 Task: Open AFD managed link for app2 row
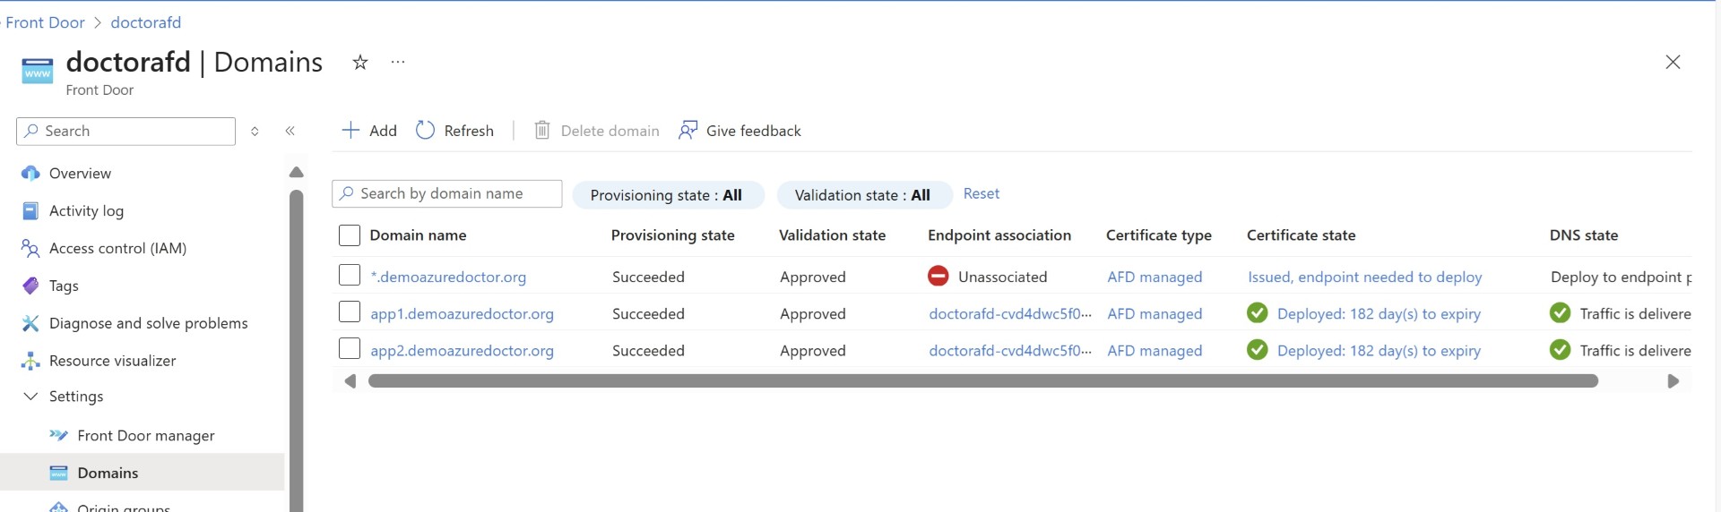pos(1155,350)
